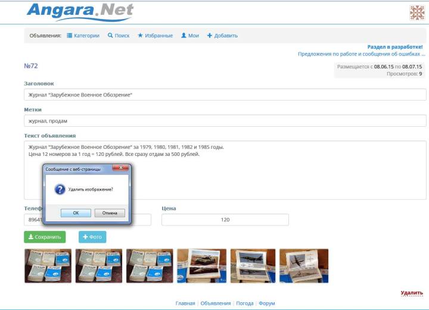Image resolution: width=429 pixels, height=310 pixels.
Task: Click into the Заголовок title field
Action: [225, 95]
